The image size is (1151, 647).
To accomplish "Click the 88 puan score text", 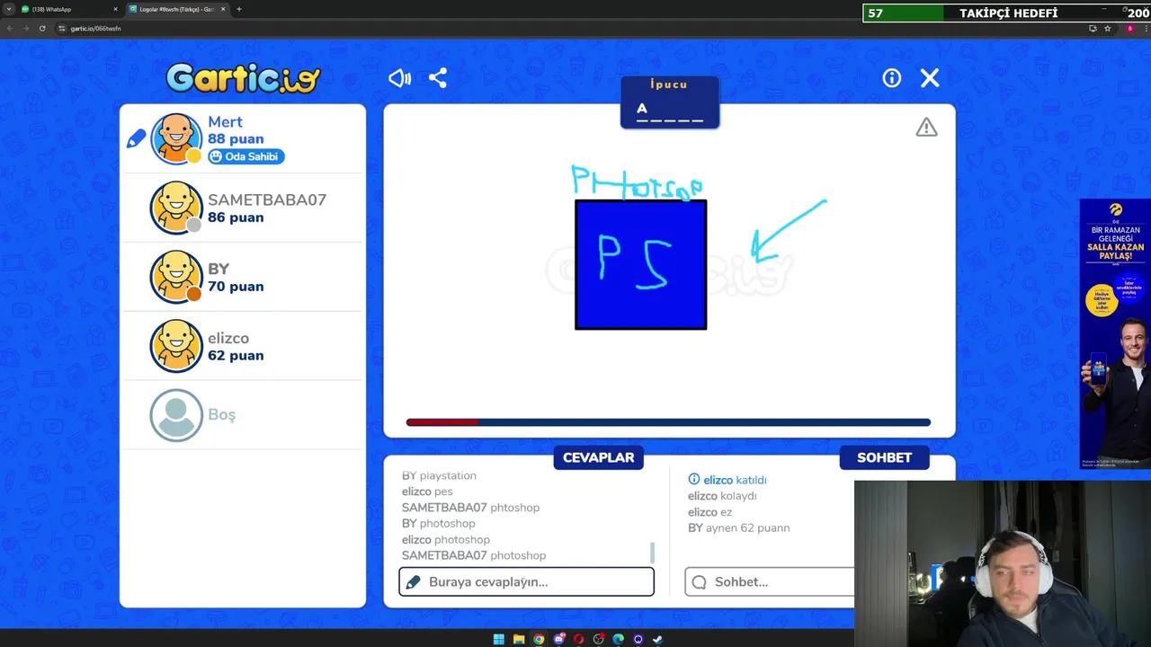I will click(236, 138).
